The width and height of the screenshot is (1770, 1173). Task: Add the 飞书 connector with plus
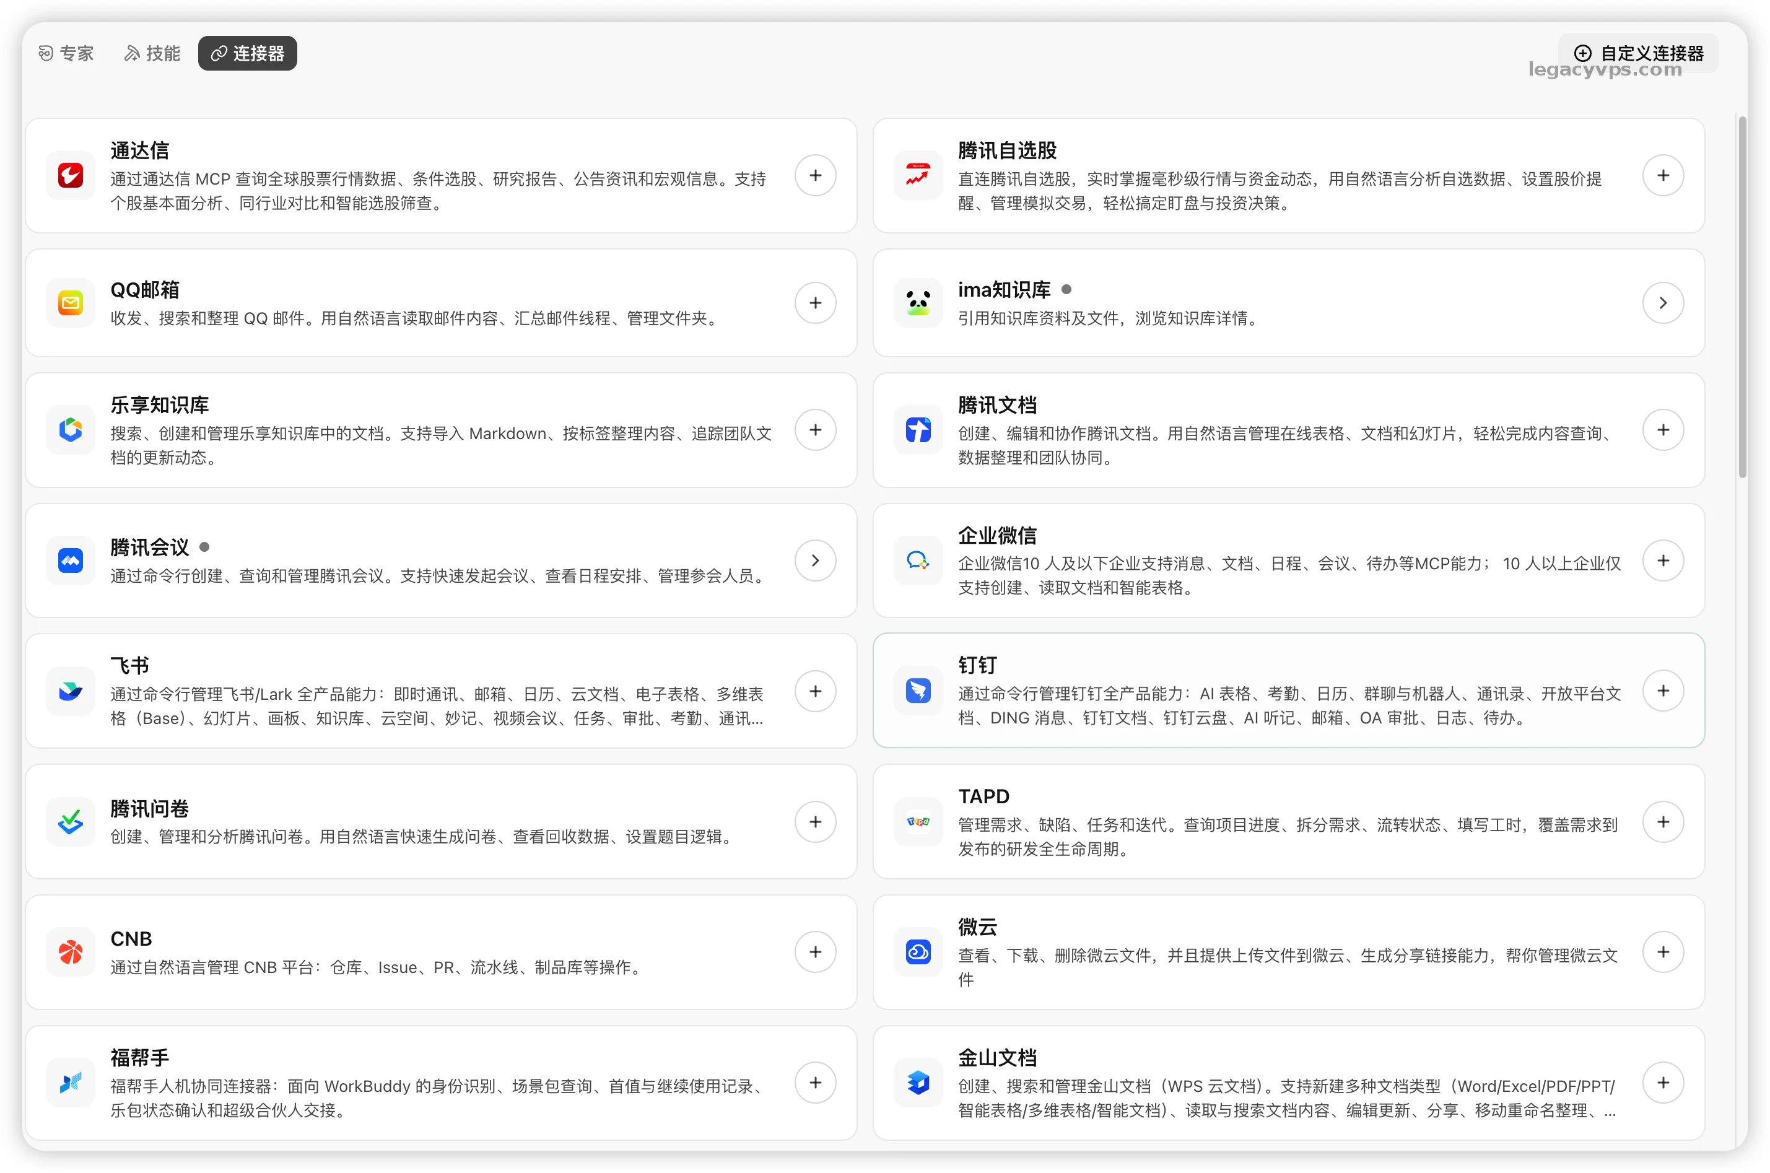pos(814,691)
